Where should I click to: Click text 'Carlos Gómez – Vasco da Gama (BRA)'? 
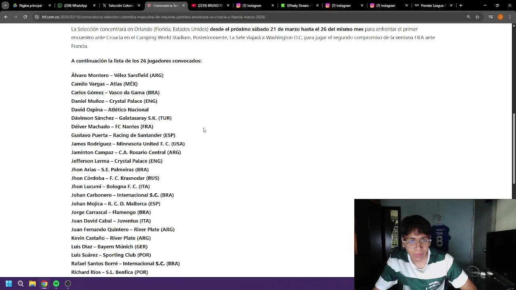115,92
